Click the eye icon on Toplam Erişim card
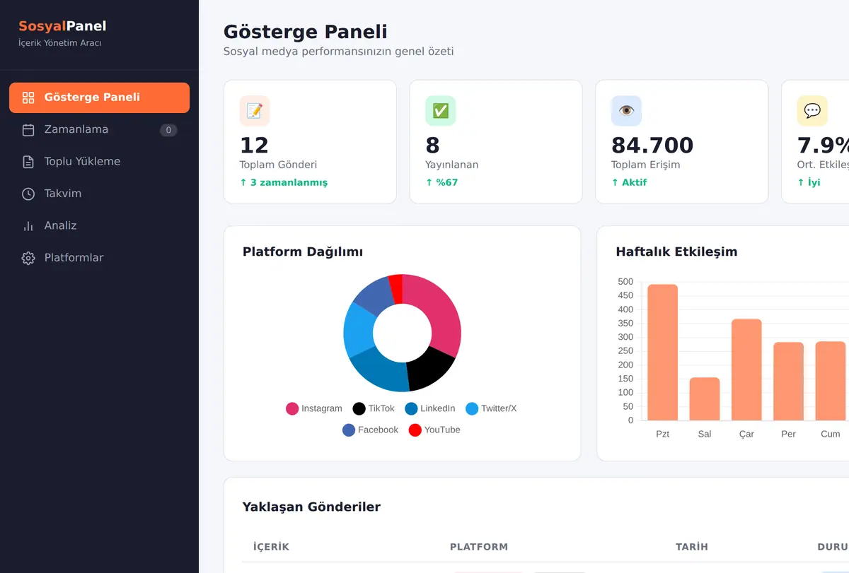Image resolution: width=849 pixels, height=573 pixels. tap(626, 111)
